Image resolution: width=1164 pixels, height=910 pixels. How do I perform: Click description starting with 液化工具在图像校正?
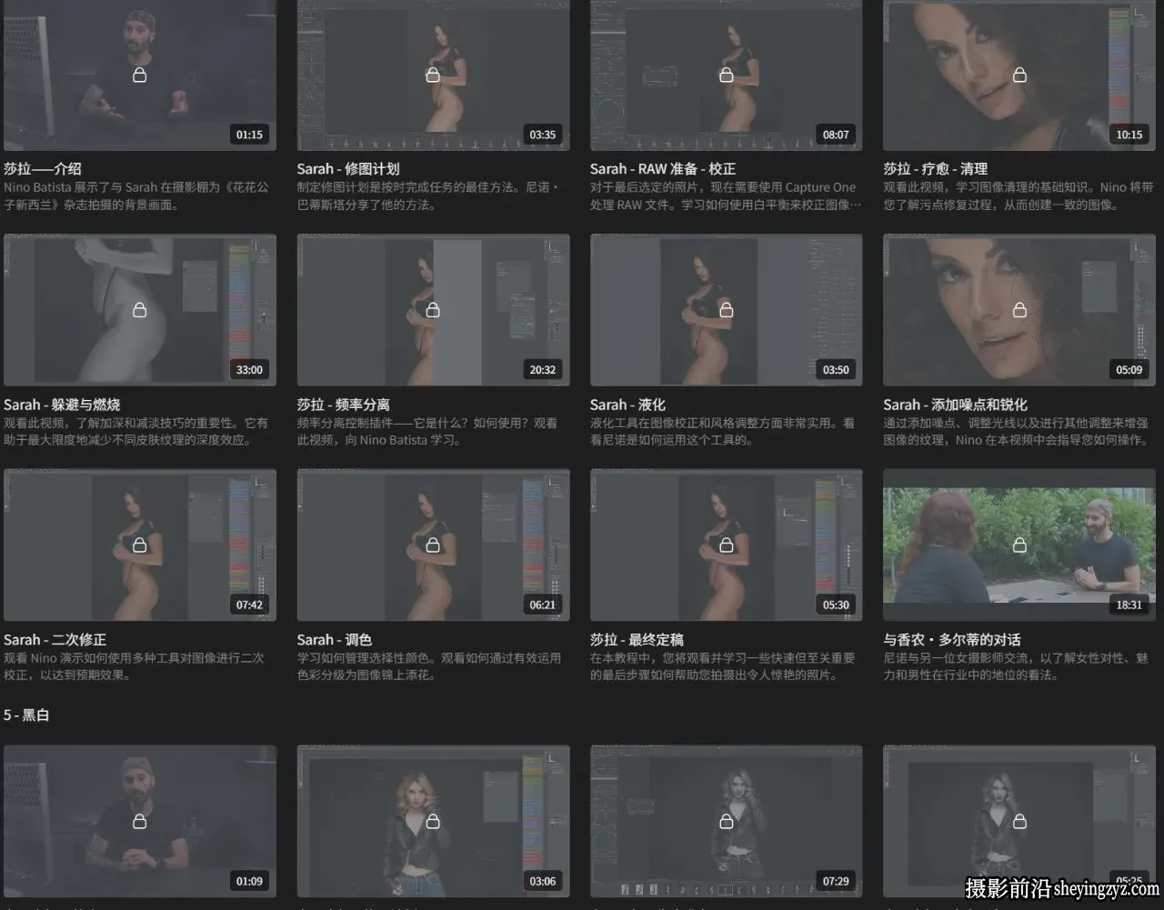(723, 432)
